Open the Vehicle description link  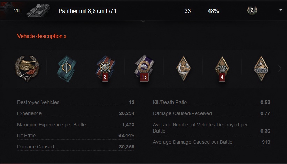[x=42, y=36]
